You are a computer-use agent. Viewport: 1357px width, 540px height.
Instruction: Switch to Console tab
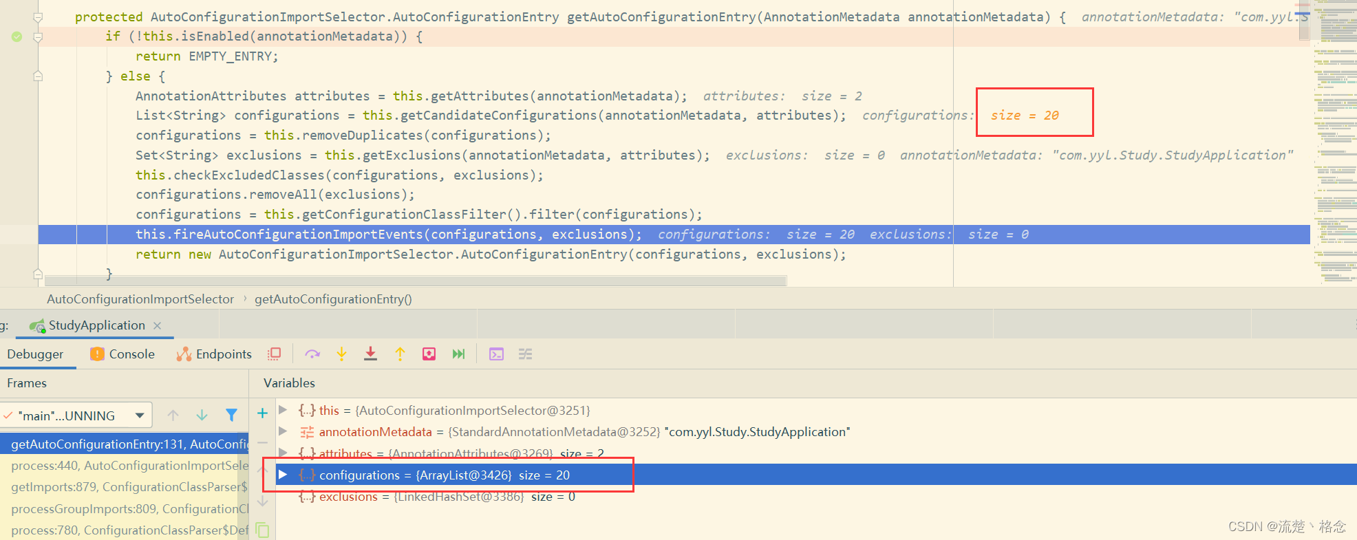[122, 354]
